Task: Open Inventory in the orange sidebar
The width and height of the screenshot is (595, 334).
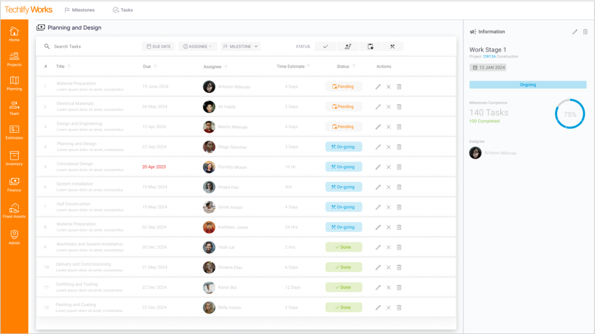Action: click(14, 158)
